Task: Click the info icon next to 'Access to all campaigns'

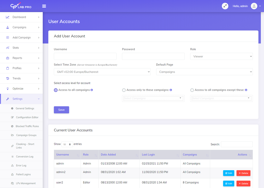Action: (x=92, y=90)
